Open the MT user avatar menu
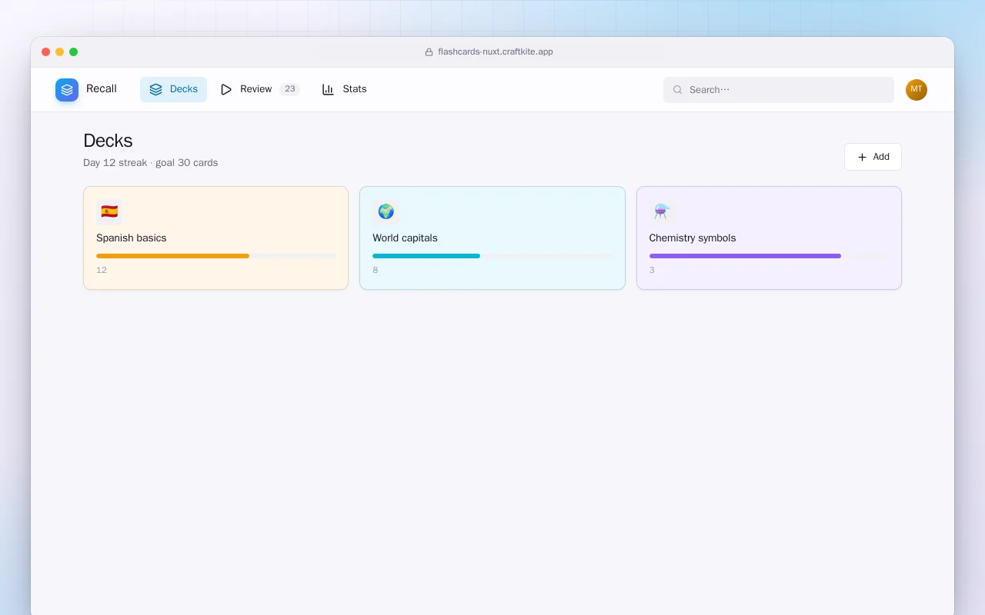 coord(917,90)
